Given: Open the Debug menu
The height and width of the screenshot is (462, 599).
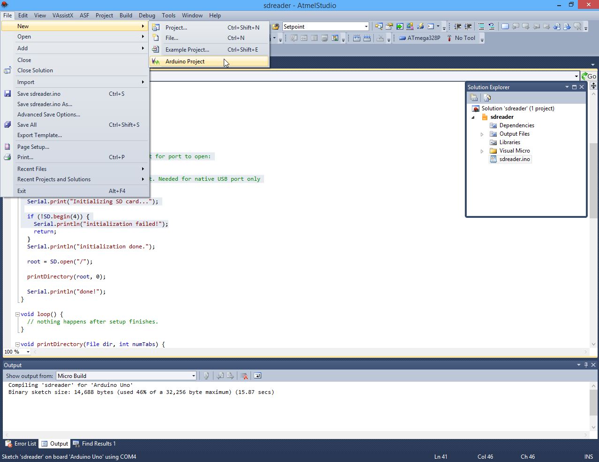Looking at the screenshot, I should coord(147,15).
